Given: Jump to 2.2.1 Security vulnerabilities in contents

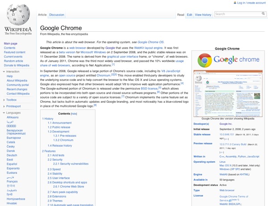Looking at the screenshot, I should click(x=71, y=164).
